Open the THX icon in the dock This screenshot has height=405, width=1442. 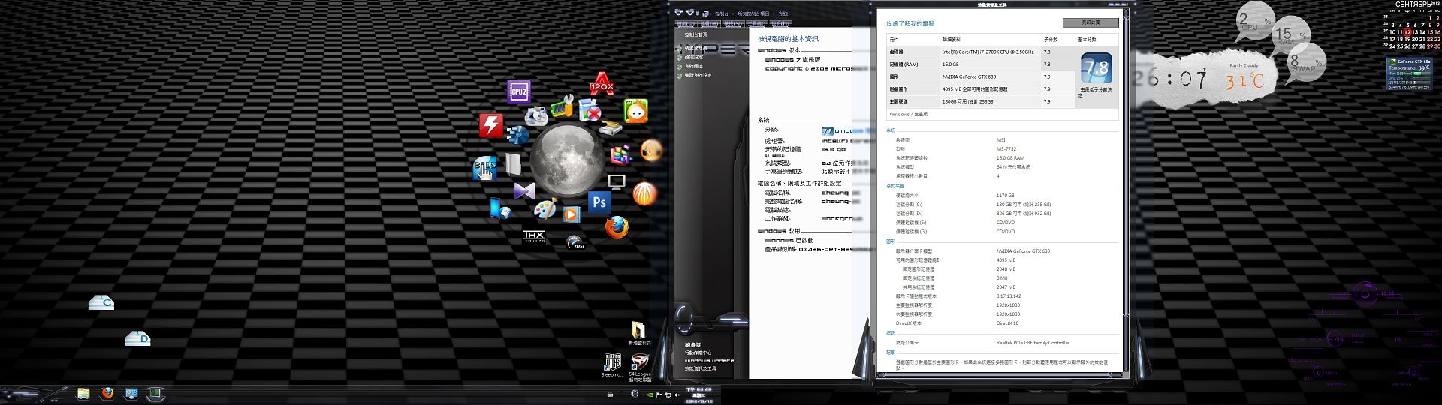534,235
